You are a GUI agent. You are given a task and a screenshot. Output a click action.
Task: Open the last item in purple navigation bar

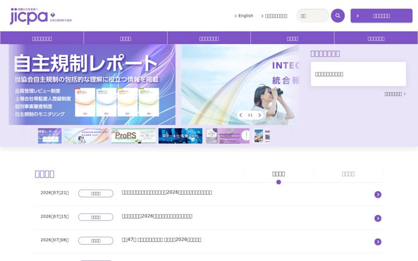[x=376, y=38]
